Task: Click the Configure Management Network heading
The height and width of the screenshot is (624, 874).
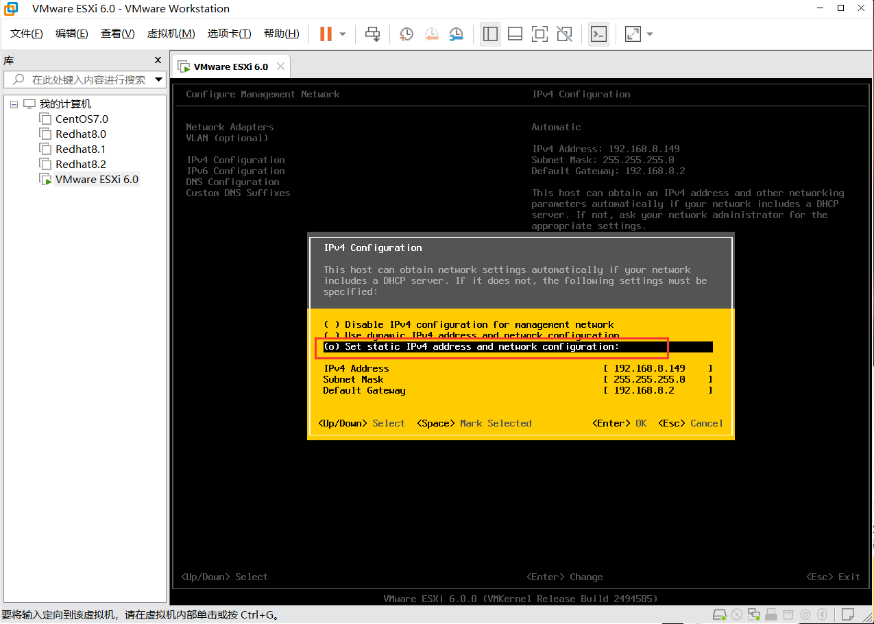Action: pos(263,94)
